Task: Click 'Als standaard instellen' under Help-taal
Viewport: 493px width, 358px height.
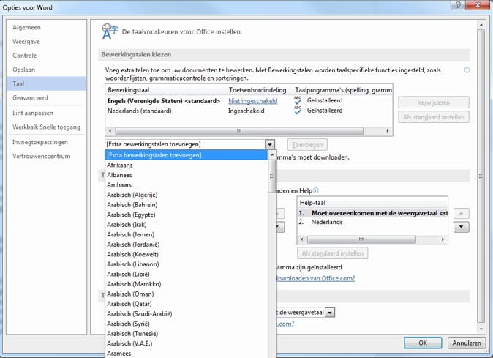Action: pos(332,253)
